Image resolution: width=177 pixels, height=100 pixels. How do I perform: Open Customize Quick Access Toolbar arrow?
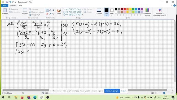coord(15,2)
